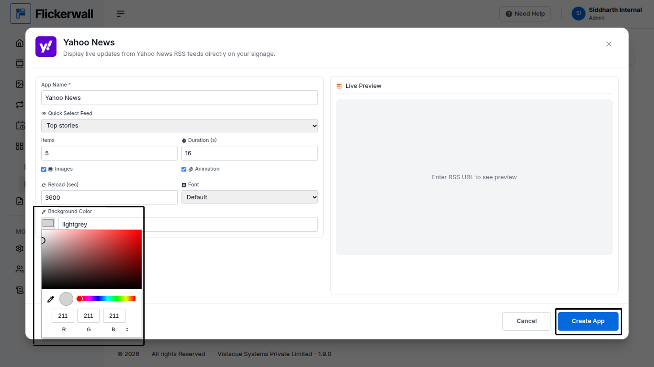The width and height of the screenshot is (654, 367).
Task: Click the 'All rights Reserved' footer text
Action: 178,354
